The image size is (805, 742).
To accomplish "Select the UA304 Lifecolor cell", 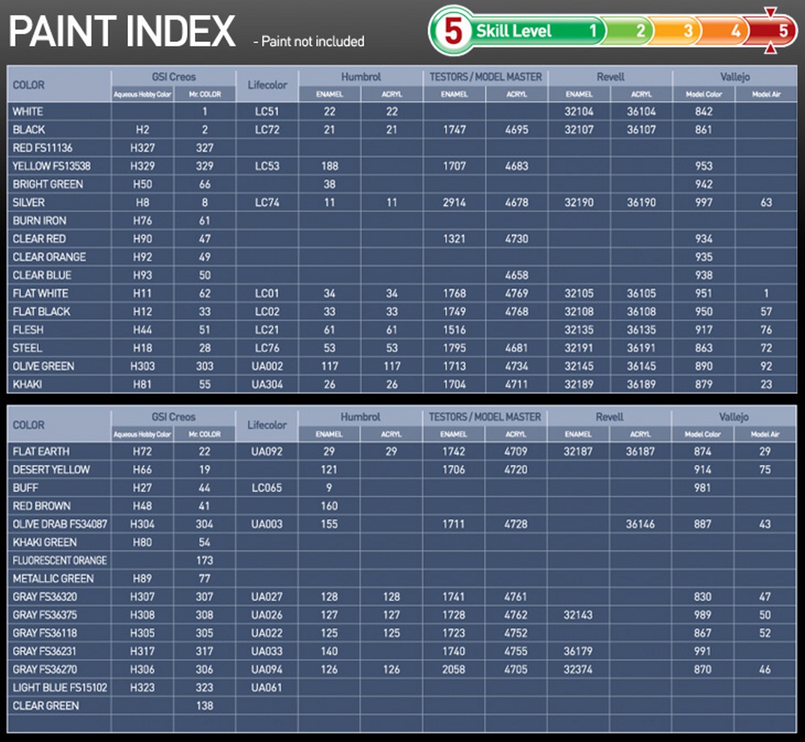I will click(267, 385).
